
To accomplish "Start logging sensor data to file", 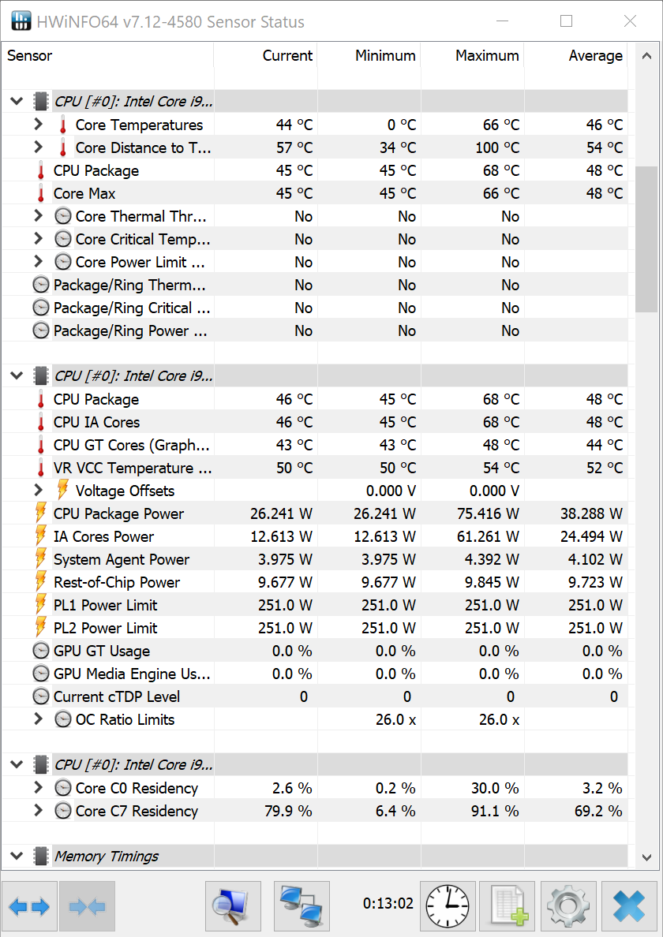I will coord(508,906).
